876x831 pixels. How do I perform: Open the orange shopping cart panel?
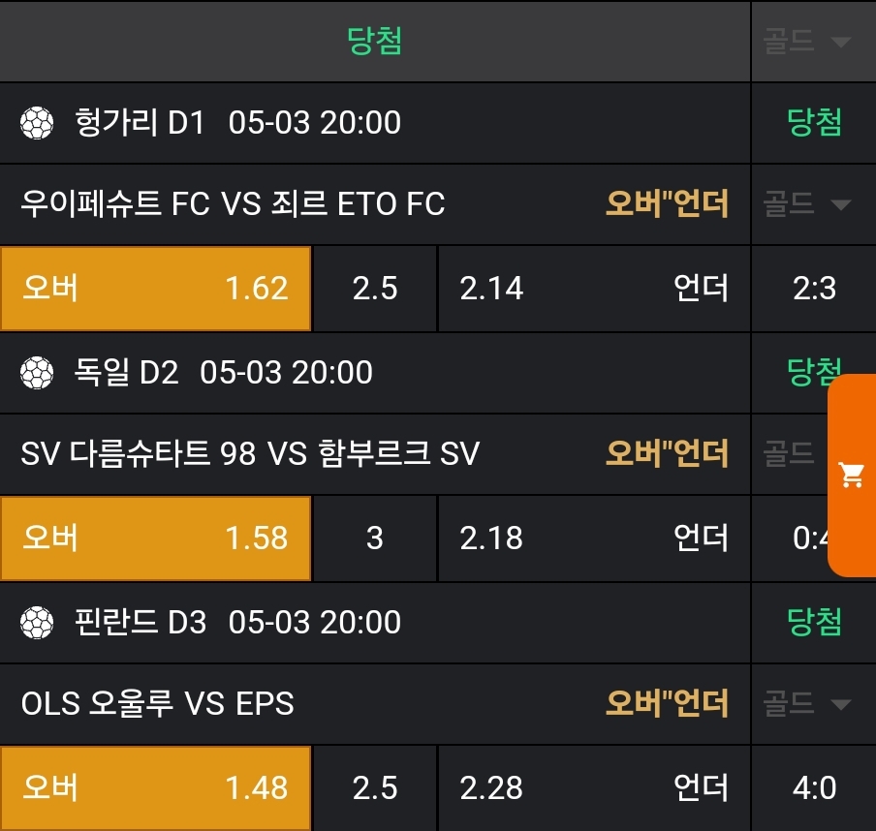pos(852,475)
